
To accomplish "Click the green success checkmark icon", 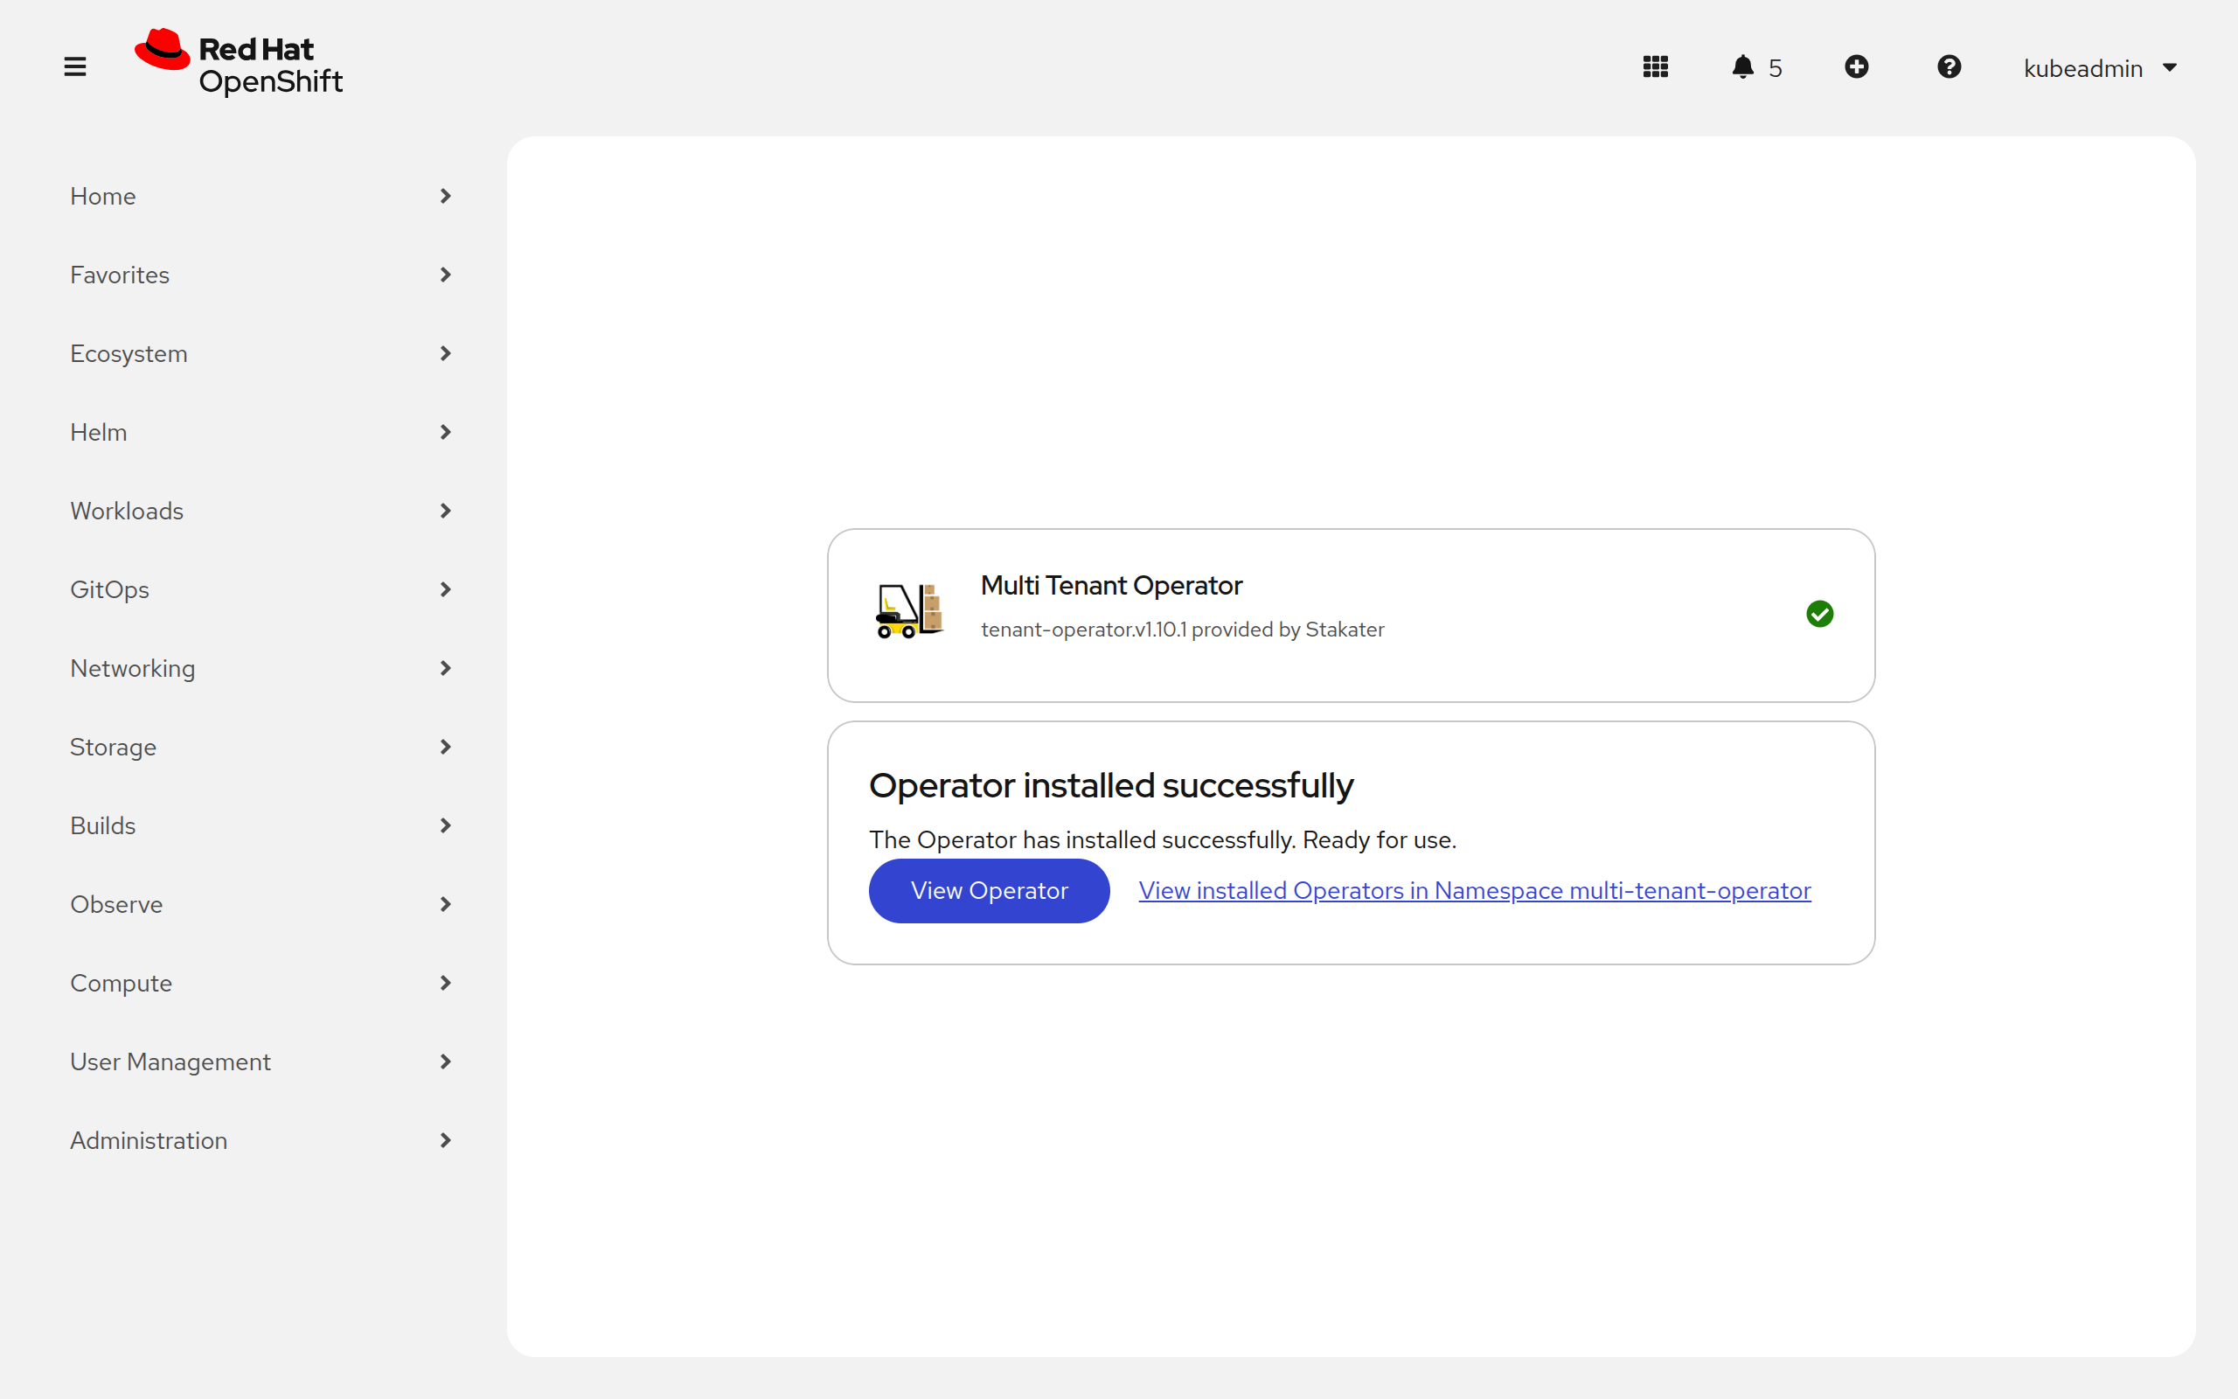I will click(x=1819, y=614).
